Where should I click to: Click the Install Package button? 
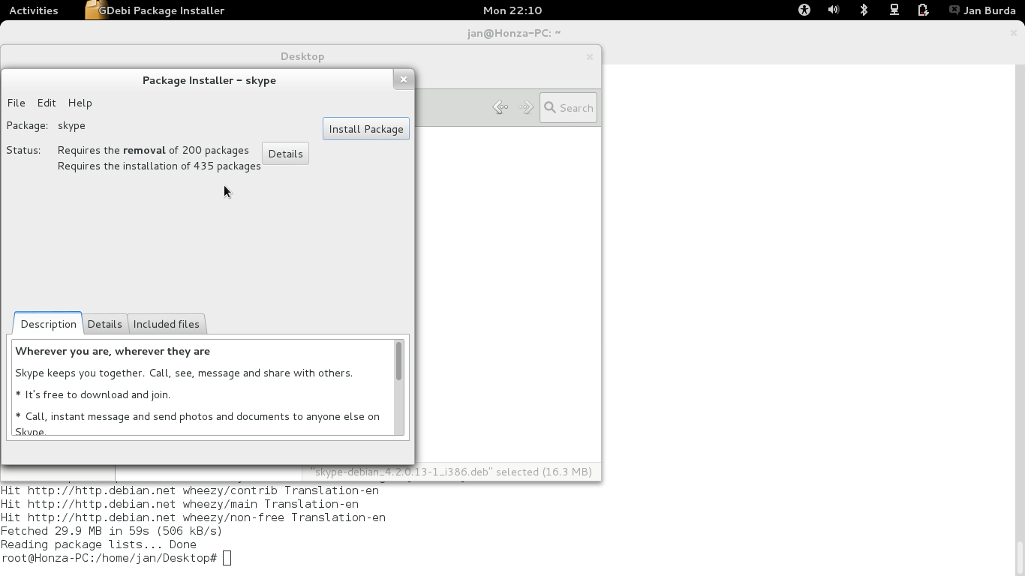[366, 129]
